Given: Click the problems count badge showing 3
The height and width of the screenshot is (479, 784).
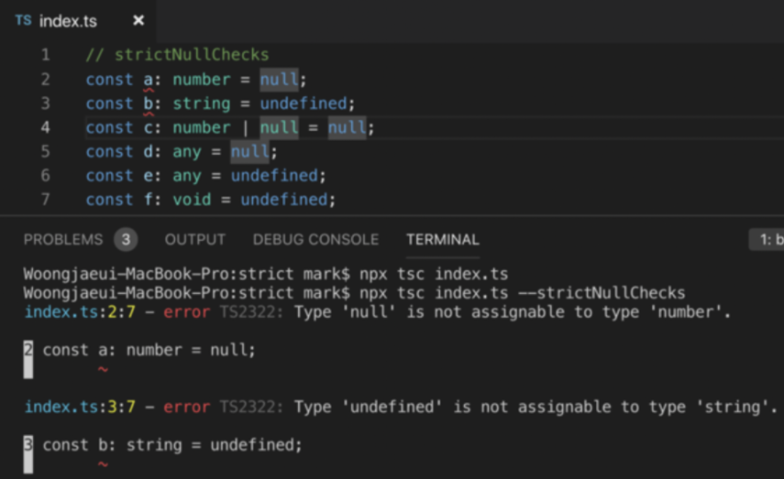Looking at the screenshot, I should pyautogui.click(x=126, y=240).
